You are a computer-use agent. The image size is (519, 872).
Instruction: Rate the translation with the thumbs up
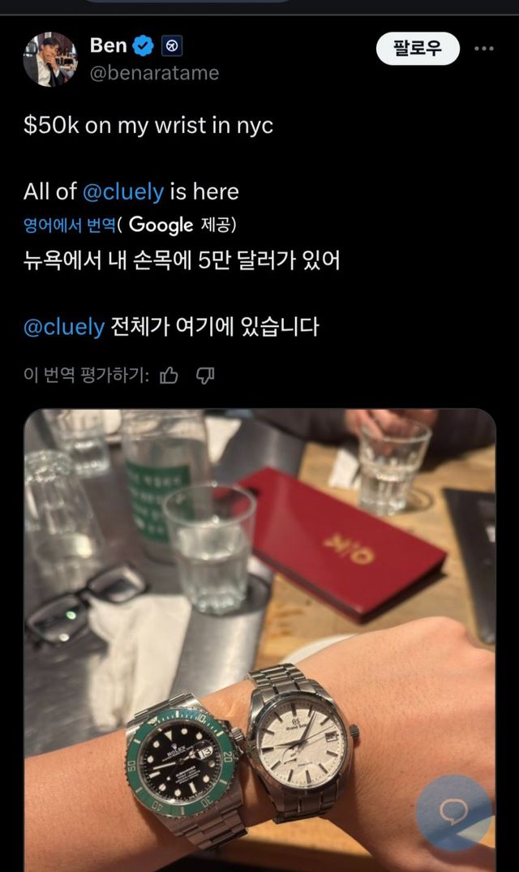pyautogui.click(x=169, y=376)
